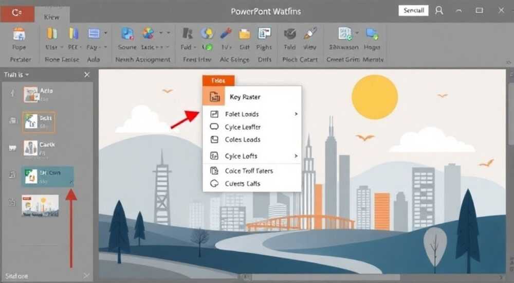Select the cityscape slide thumbnail
This screenshot has height=283, width=514.
40,205
